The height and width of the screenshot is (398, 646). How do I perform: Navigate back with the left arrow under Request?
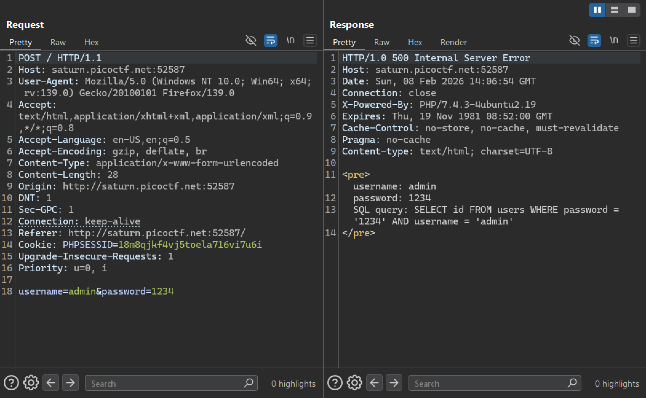tap(51, 383)
